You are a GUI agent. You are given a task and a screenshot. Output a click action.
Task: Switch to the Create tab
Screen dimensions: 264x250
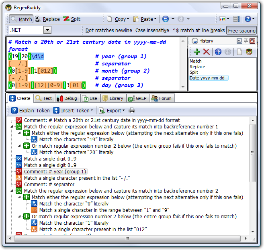[x=20, y=98]
